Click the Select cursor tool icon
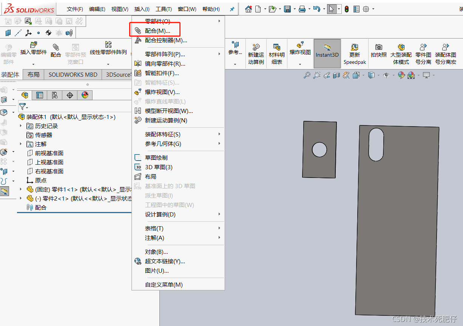Image resolution: width=463 pixels, height=326 pixels. pyautogui.click(x=332, y=9)
